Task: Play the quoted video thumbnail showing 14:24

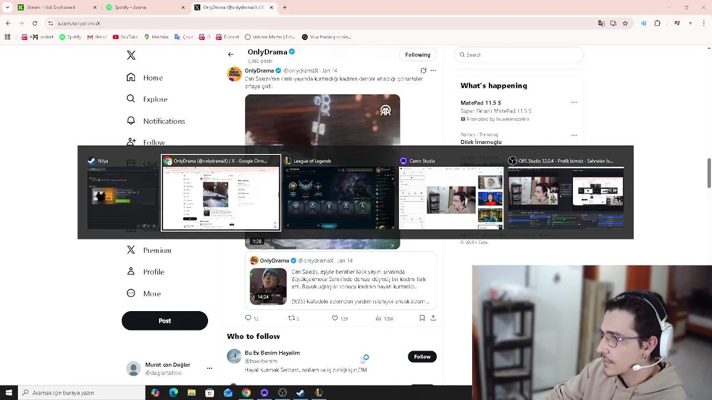Action: [x=268, y=286]
